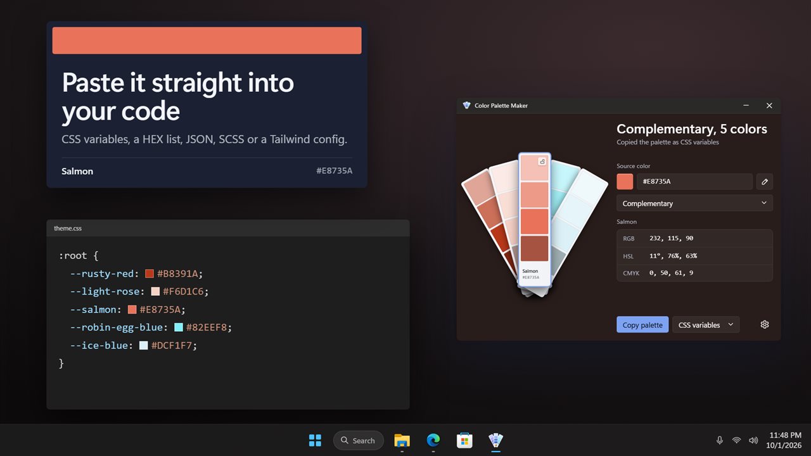Click the microphone icon in the system tray
This screenshot has height=456, width=811.
pyautogui.click(x=720, y=440)
